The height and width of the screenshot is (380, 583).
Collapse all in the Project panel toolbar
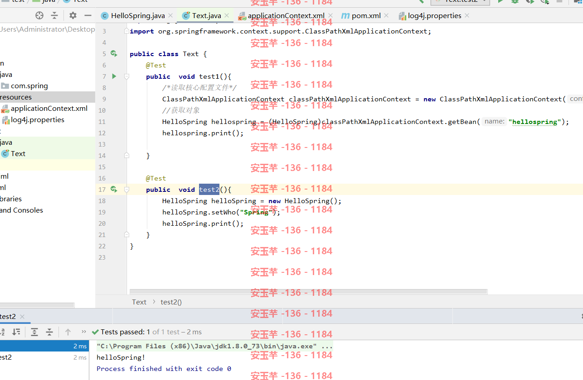click(x=54, y=15)
